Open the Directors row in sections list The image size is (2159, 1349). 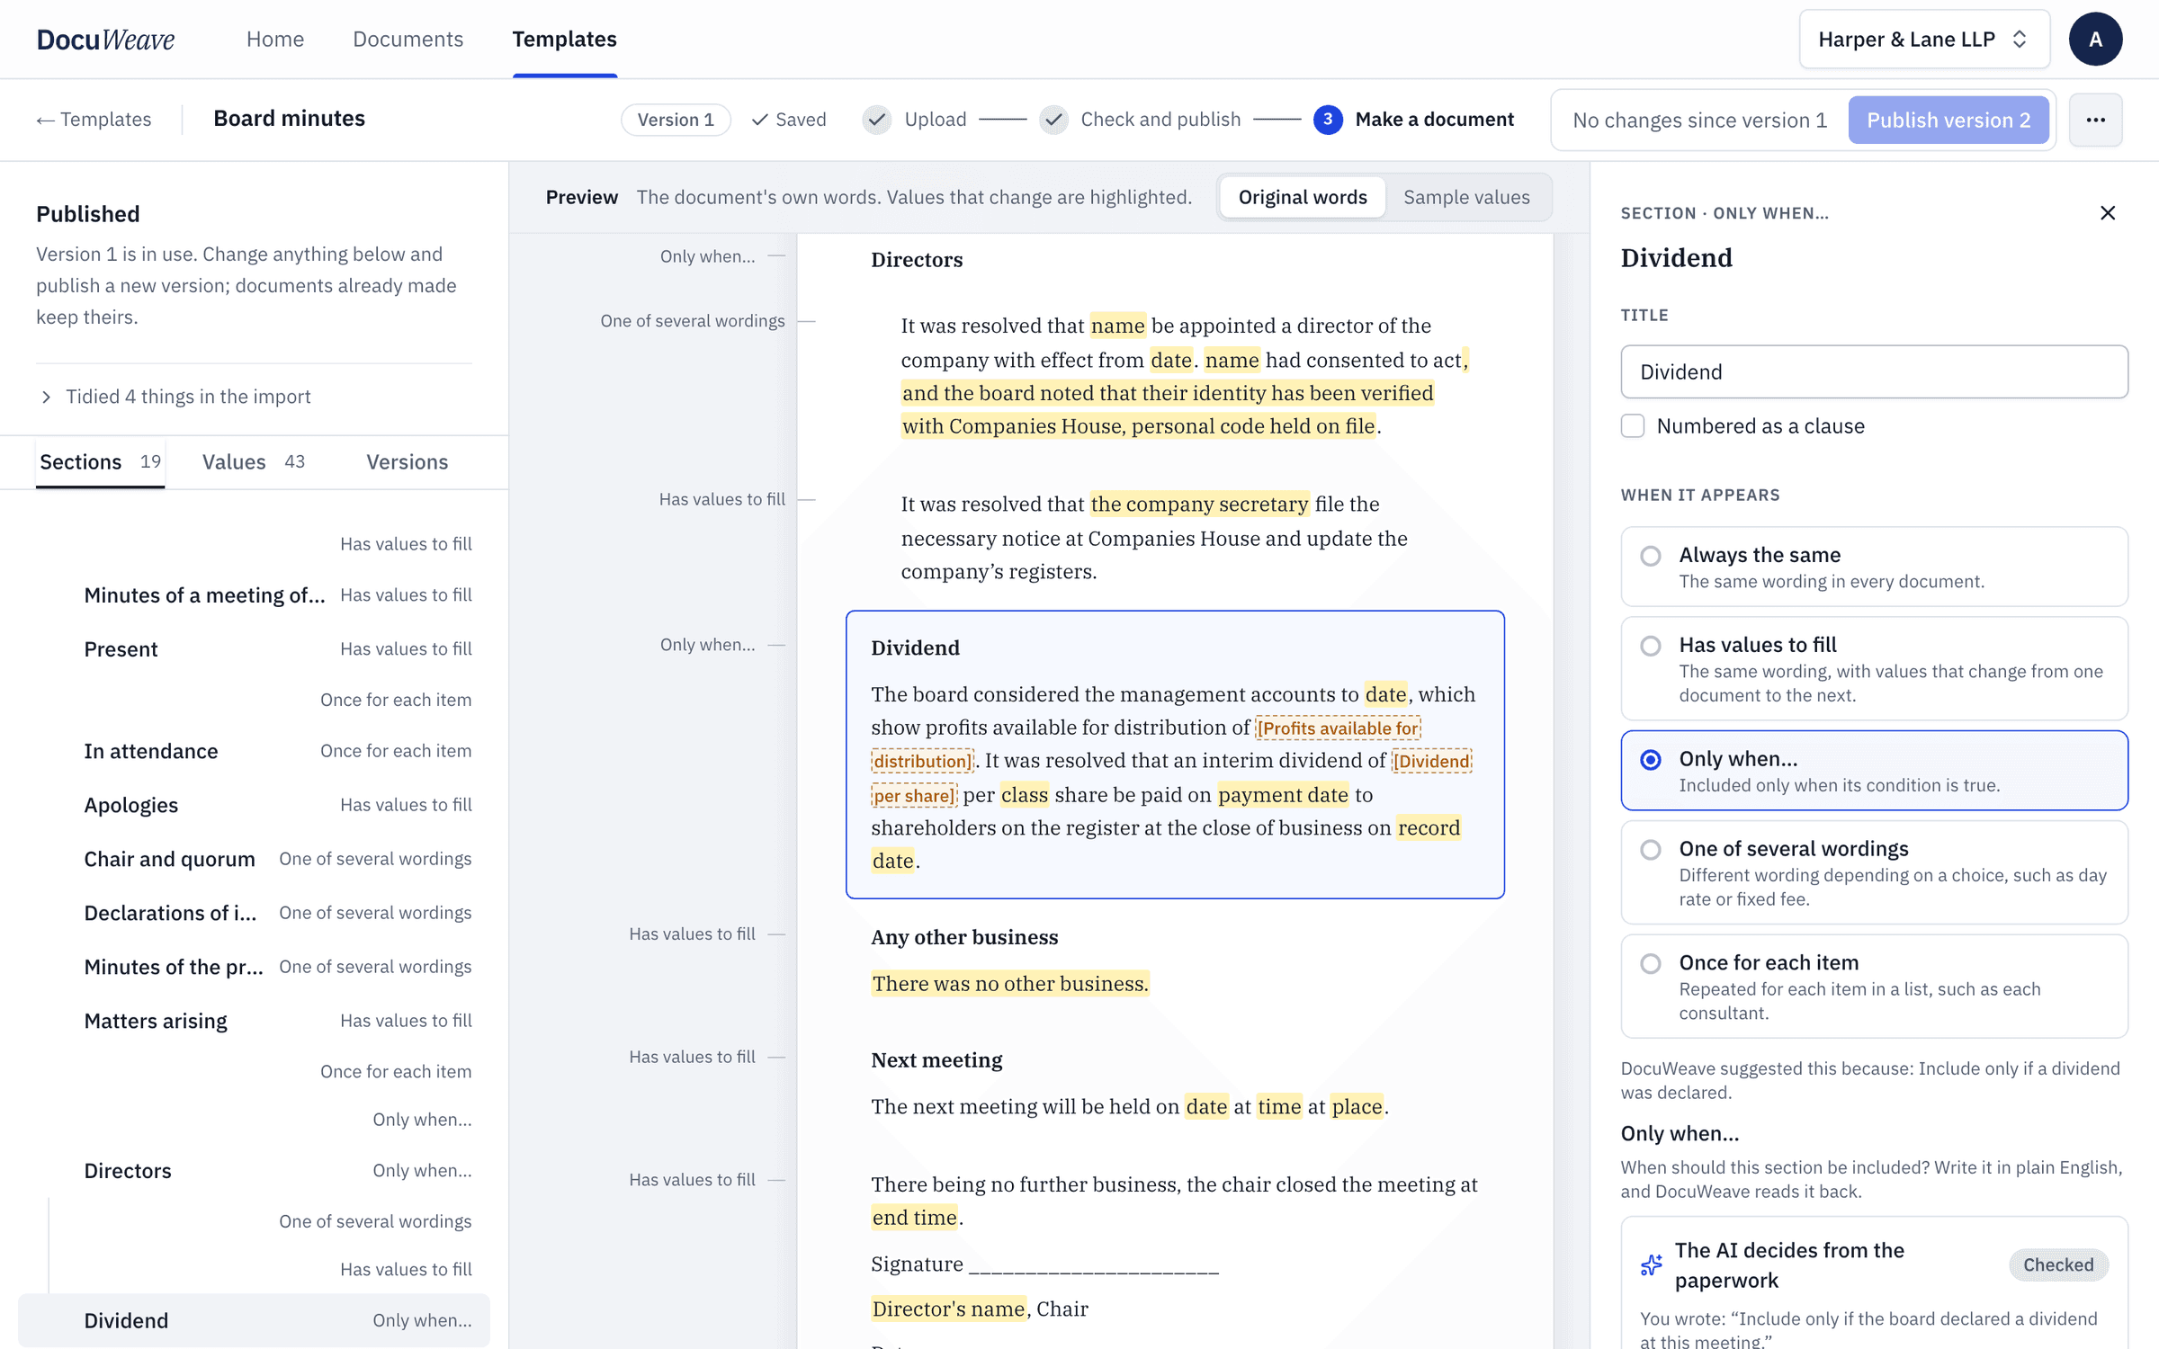click(x=254, y=1170)
